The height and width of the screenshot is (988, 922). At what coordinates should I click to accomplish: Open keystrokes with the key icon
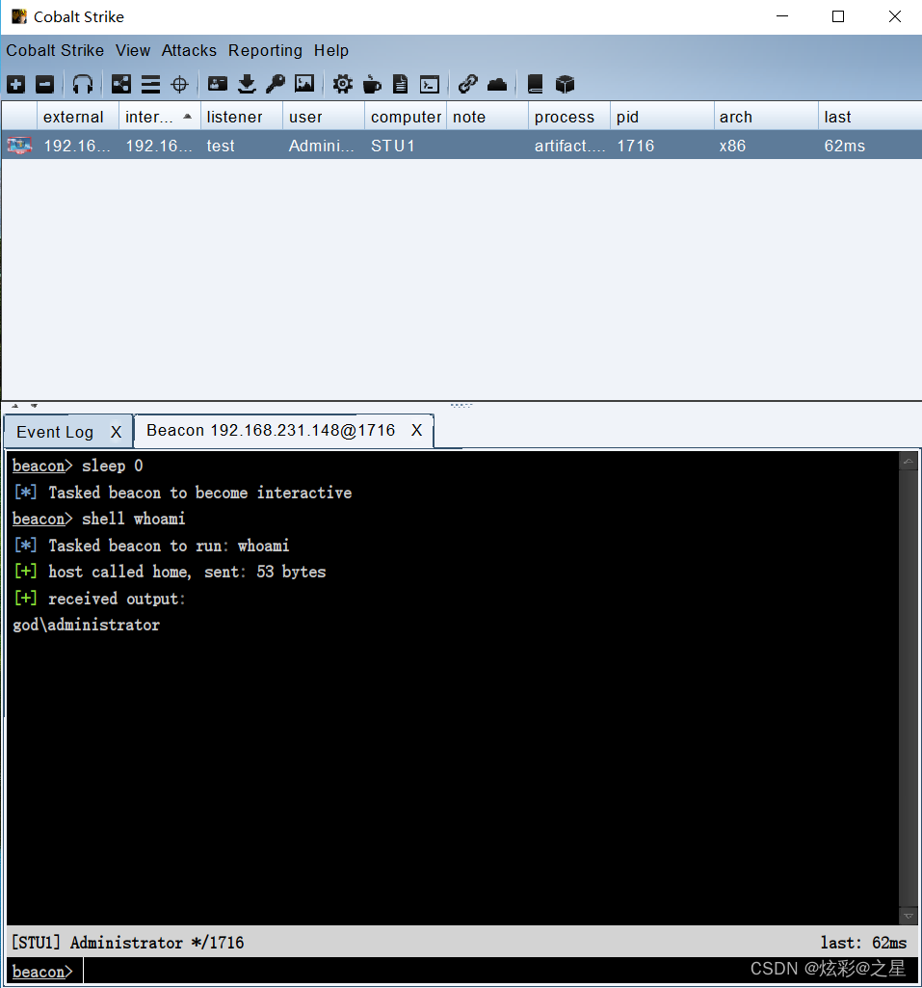coord(276,84)
